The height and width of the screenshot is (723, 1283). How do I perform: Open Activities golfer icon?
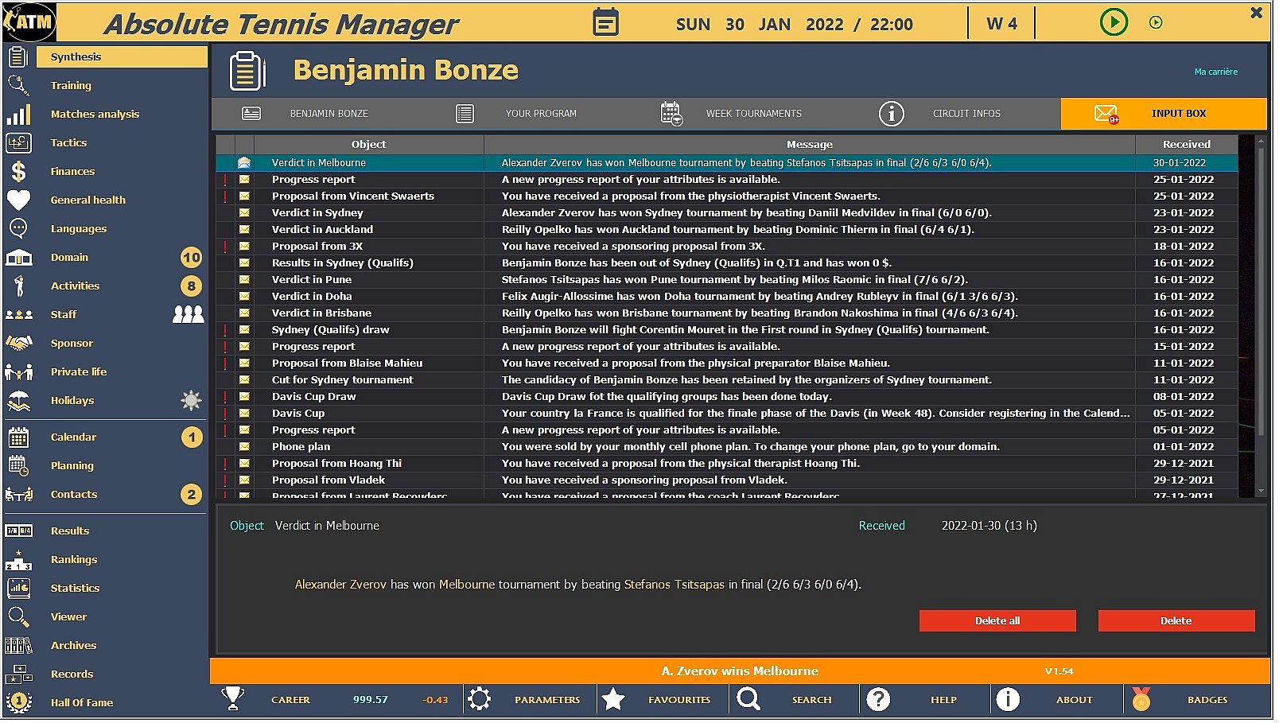point(19,286)
